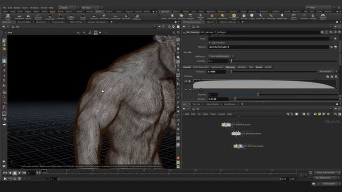
Task: Click the Stop playback button
Action: (x=14, y=173)
